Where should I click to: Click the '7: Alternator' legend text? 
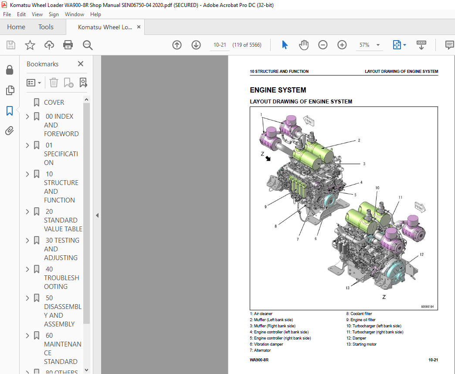261,350
